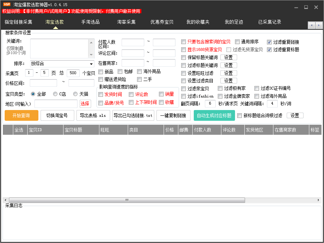Viewport: 324px width, 243px height.
Task: Open 设置 for 设置过滤类目
Action: 229,81
